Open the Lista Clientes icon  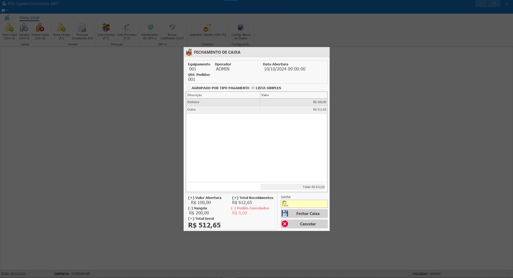point(106,28)
